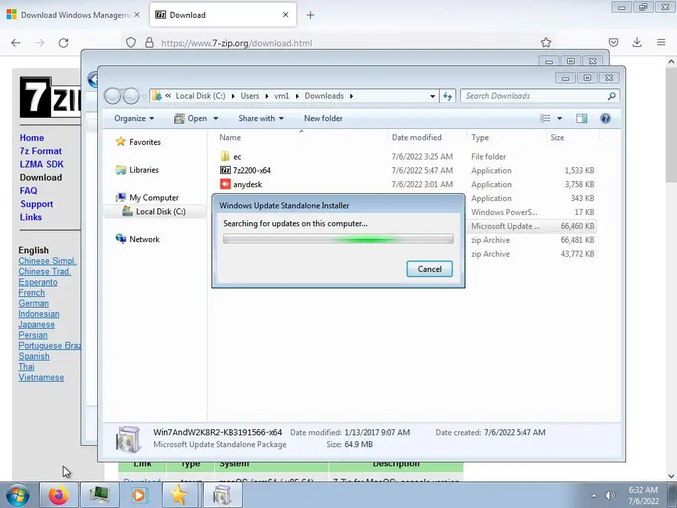Bookmark this page with the star icon
The width and height of the screenshot is (677, 508).
coord(545,42)
